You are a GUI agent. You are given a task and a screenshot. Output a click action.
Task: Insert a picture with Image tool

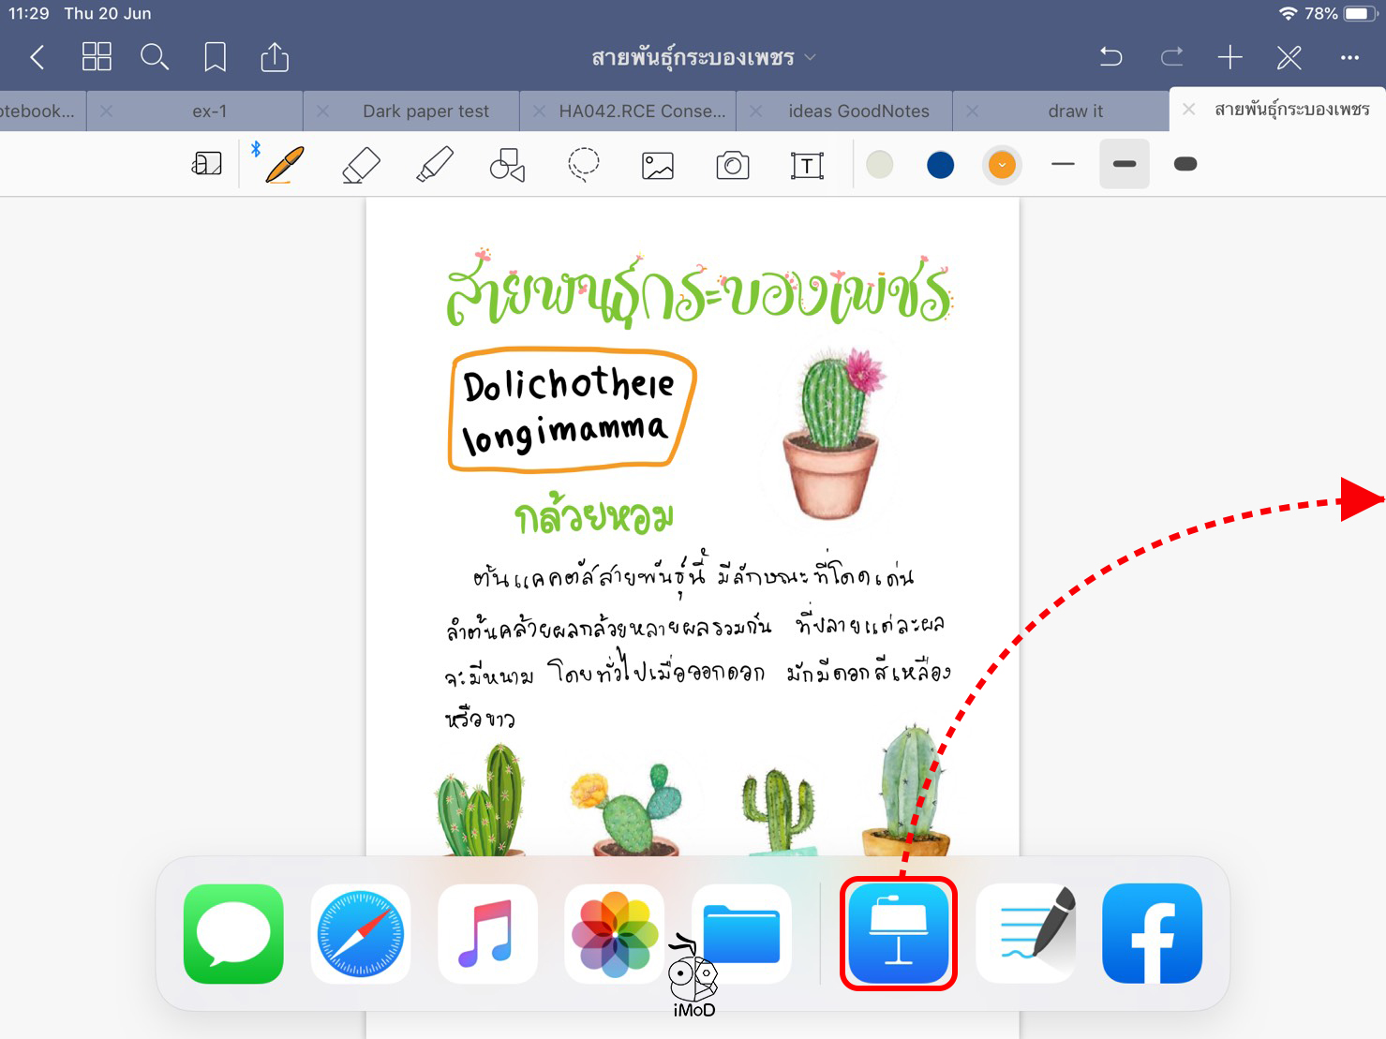(657, 166)
